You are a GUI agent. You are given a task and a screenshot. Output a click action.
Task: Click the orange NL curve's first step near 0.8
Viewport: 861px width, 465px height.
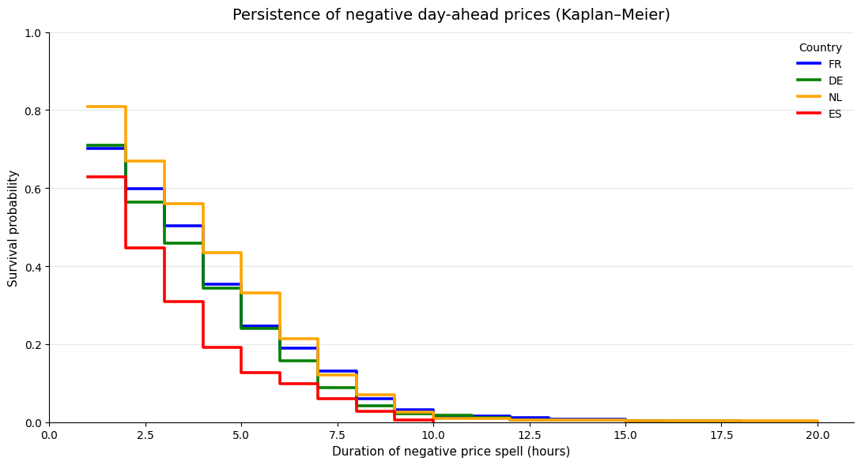point(107,107)
